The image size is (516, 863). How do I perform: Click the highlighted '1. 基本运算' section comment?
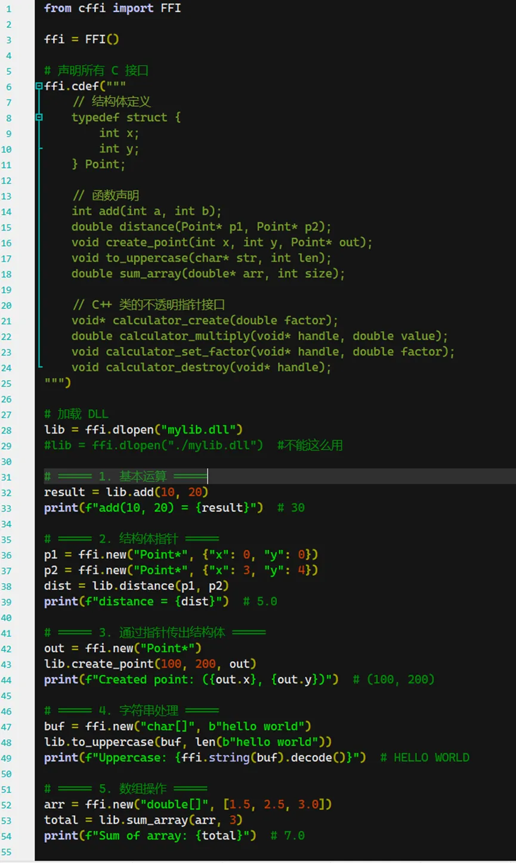(125, 476)
